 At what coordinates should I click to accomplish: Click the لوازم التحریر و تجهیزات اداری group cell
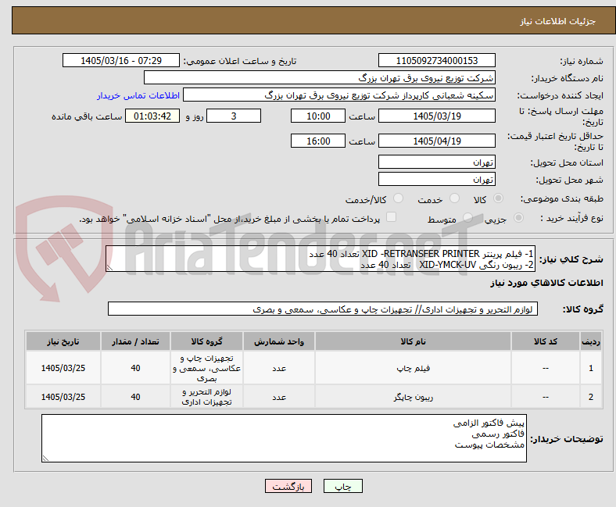coord(206,397)
